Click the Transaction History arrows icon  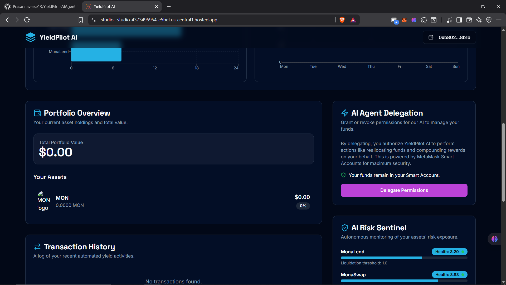37,247
